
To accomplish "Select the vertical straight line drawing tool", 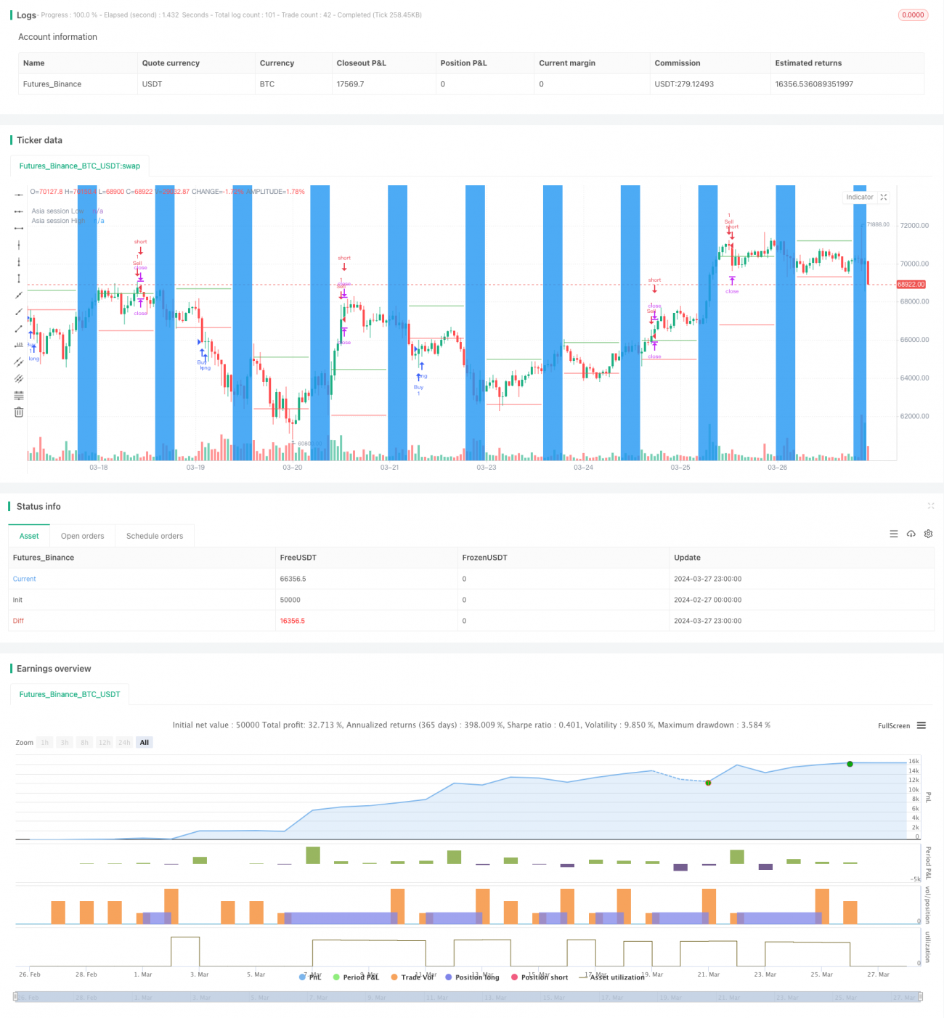I will [x=19, y=245].
